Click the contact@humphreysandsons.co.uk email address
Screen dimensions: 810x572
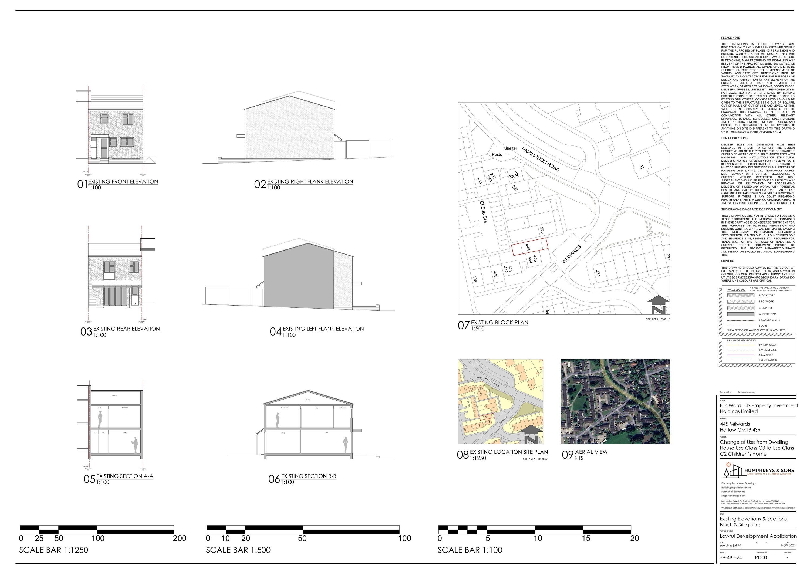[x=758, y=508]
